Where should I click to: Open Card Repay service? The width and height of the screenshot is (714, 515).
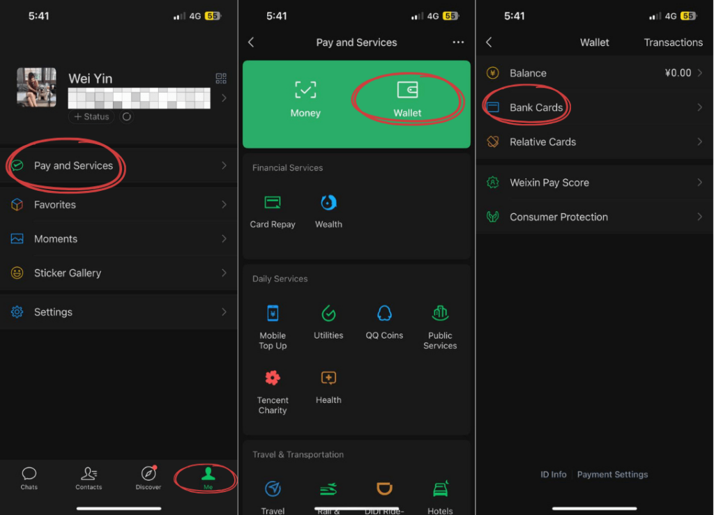[273, 203]
